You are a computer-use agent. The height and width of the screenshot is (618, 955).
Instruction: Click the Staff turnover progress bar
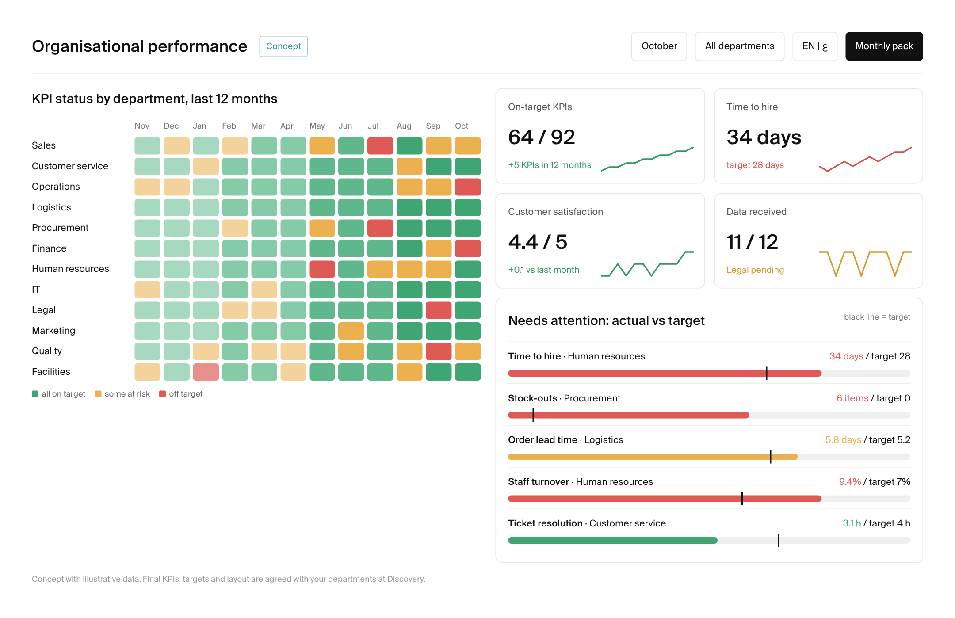point(709,499)
